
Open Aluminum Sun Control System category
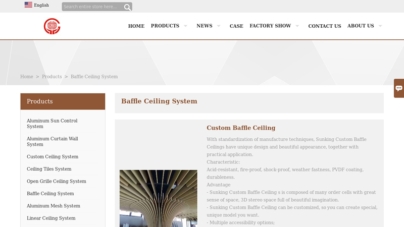(x=52, y=124)
